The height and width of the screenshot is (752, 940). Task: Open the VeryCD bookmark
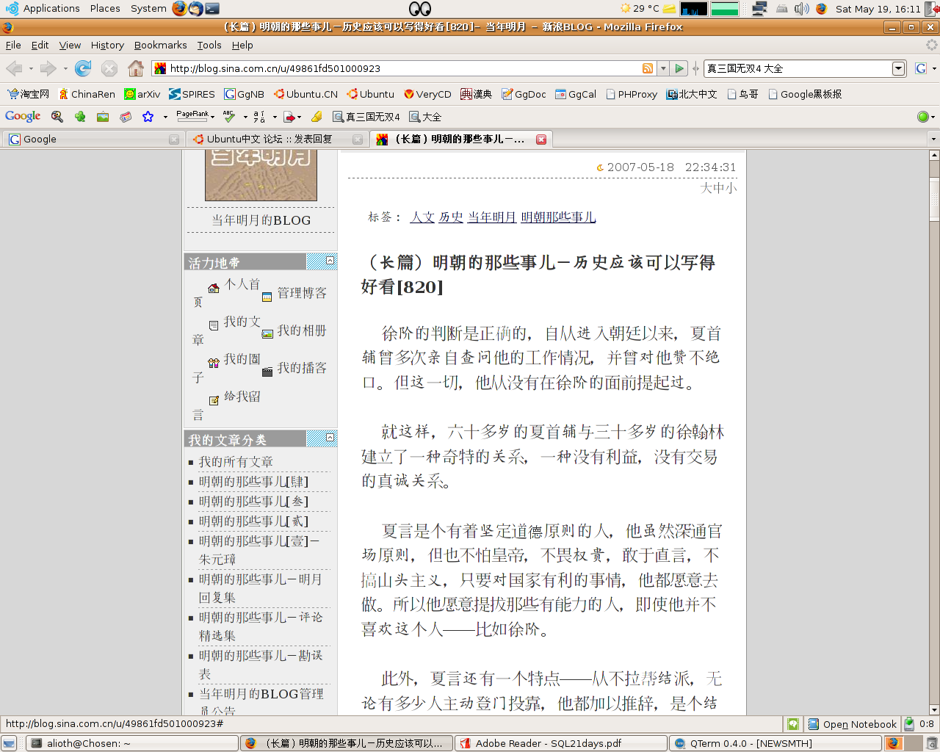(427, 94)
